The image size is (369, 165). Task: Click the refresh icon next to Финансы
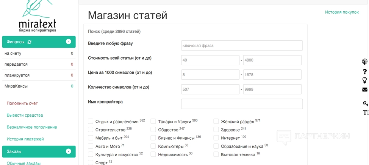point(30,42)
